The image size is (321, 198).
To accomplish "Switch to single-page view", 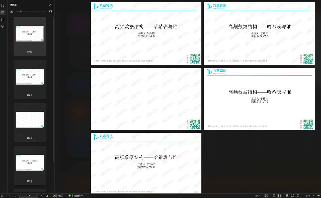I will 274,196.
